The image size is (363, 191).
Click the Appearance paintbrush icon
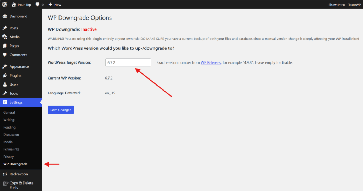(5, 66)
